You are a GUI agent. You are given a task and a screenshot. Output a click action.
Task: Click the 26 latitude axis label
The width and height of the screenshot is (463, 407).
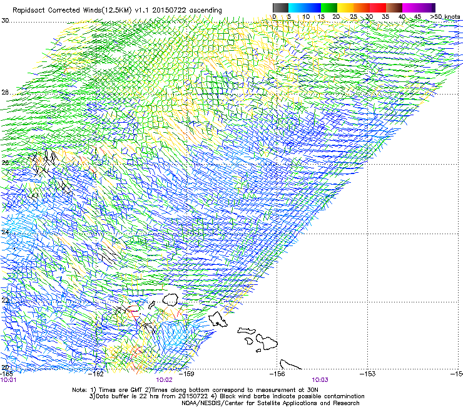coord(5,163)
